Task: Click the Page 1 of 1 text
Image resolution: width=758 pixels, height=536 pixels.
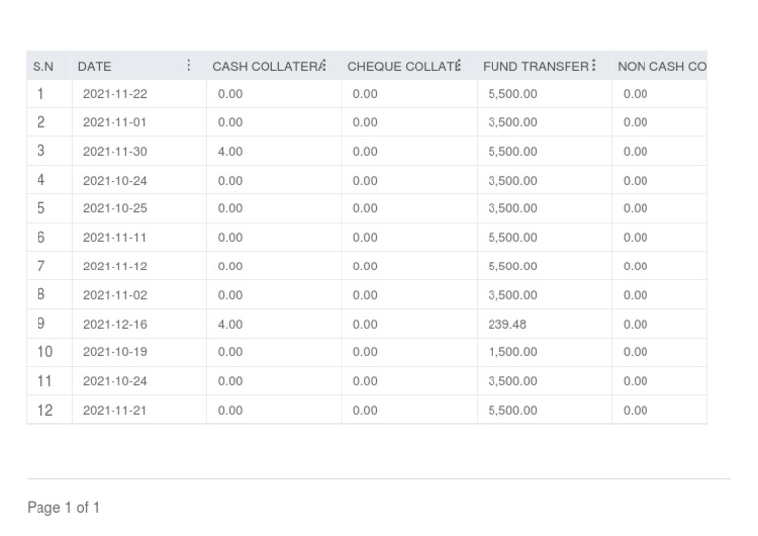Action: [x=63, y=507]
